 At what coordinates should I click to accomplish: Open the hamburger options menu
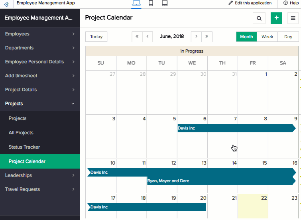pyautogui.click(x=294, y=18)
